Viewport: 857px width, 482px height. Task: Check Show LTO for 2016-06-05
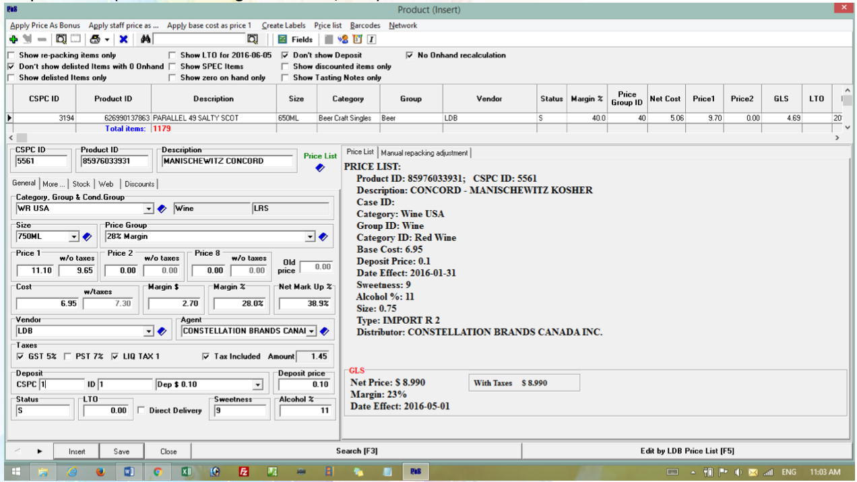coord(172,55)
